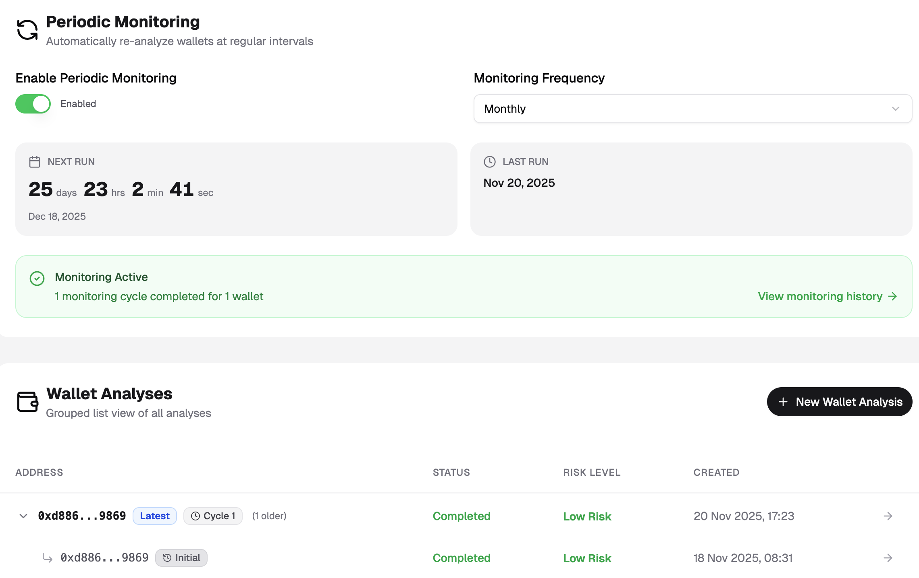919x578 pixels.
Task: Click the Wallet Analyses wallet icon
Action: tap(27, 402)
